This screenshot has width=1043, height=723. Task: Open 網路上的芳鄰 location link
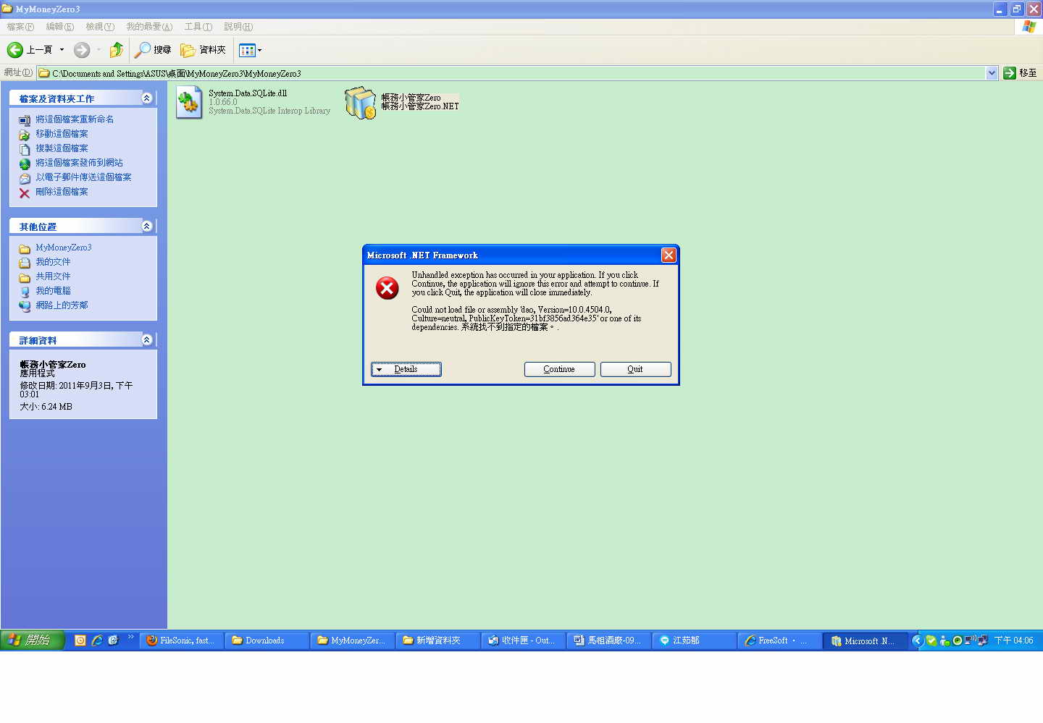[62, 305]
